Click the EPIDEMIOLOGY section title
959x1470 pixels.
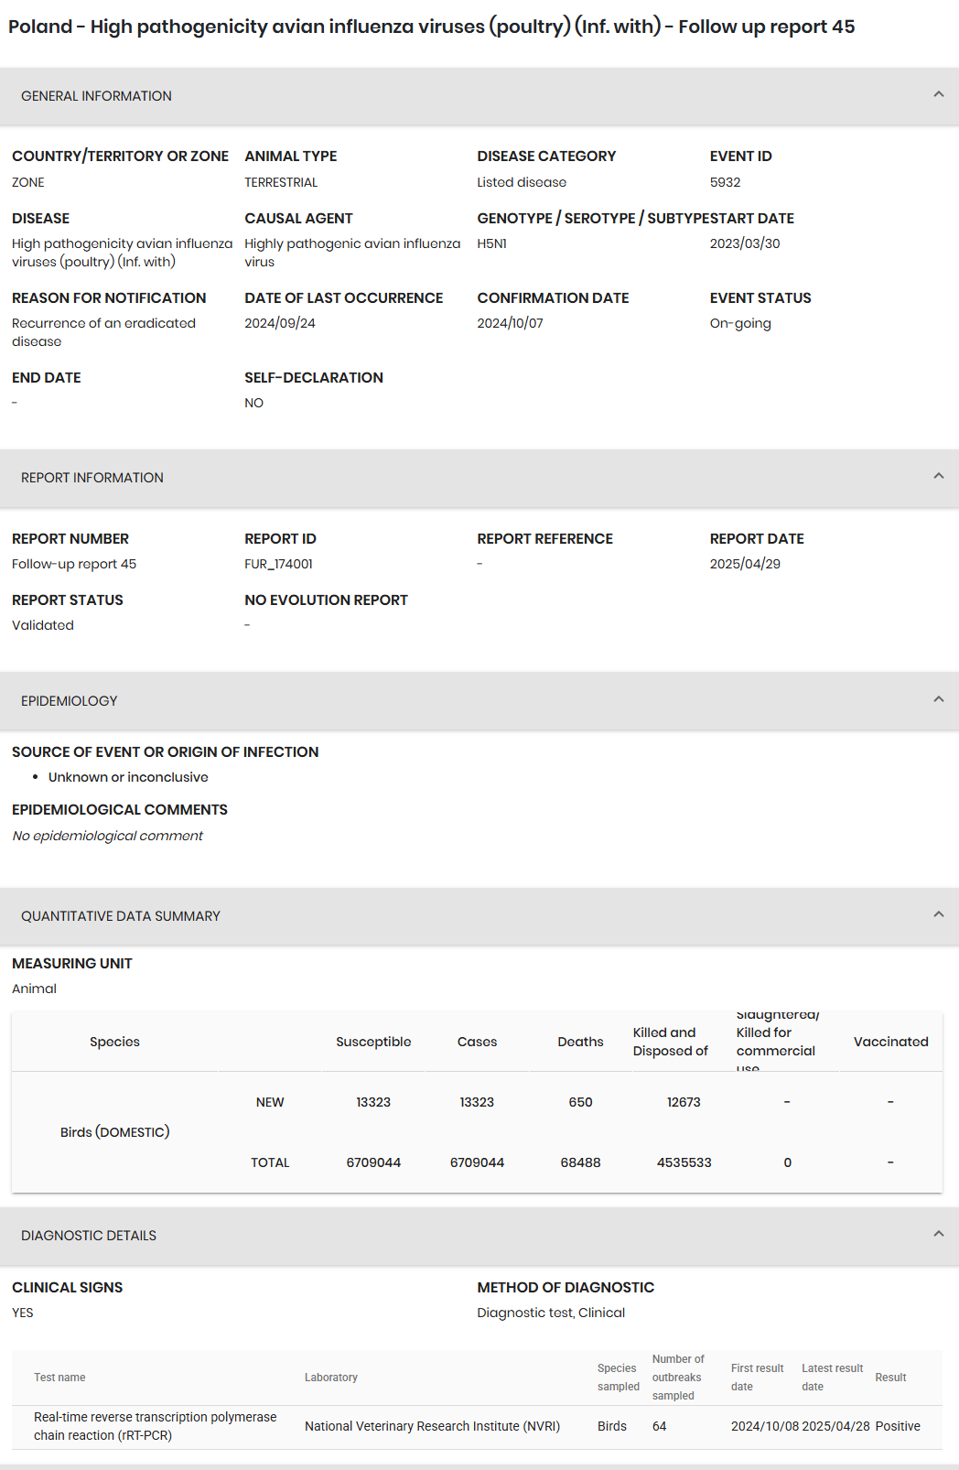pyautogui.click(x=70, y=701)
